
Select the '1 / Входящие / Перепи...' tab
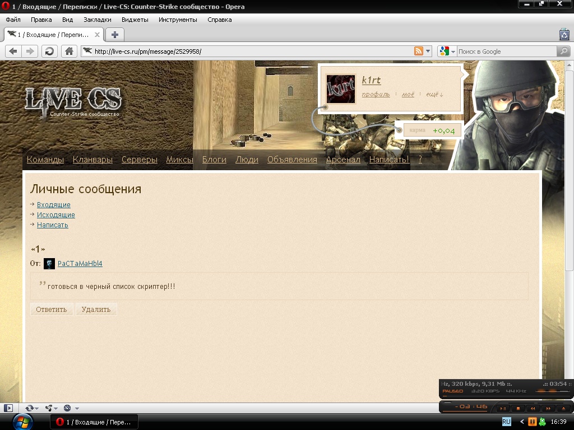(53, 35)
